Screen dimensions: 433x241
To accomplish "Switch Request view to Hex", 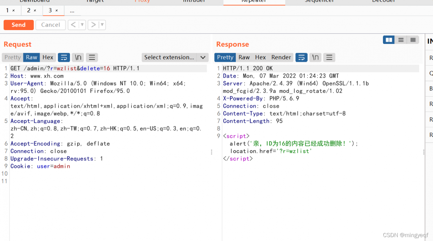I will [48, 57].
